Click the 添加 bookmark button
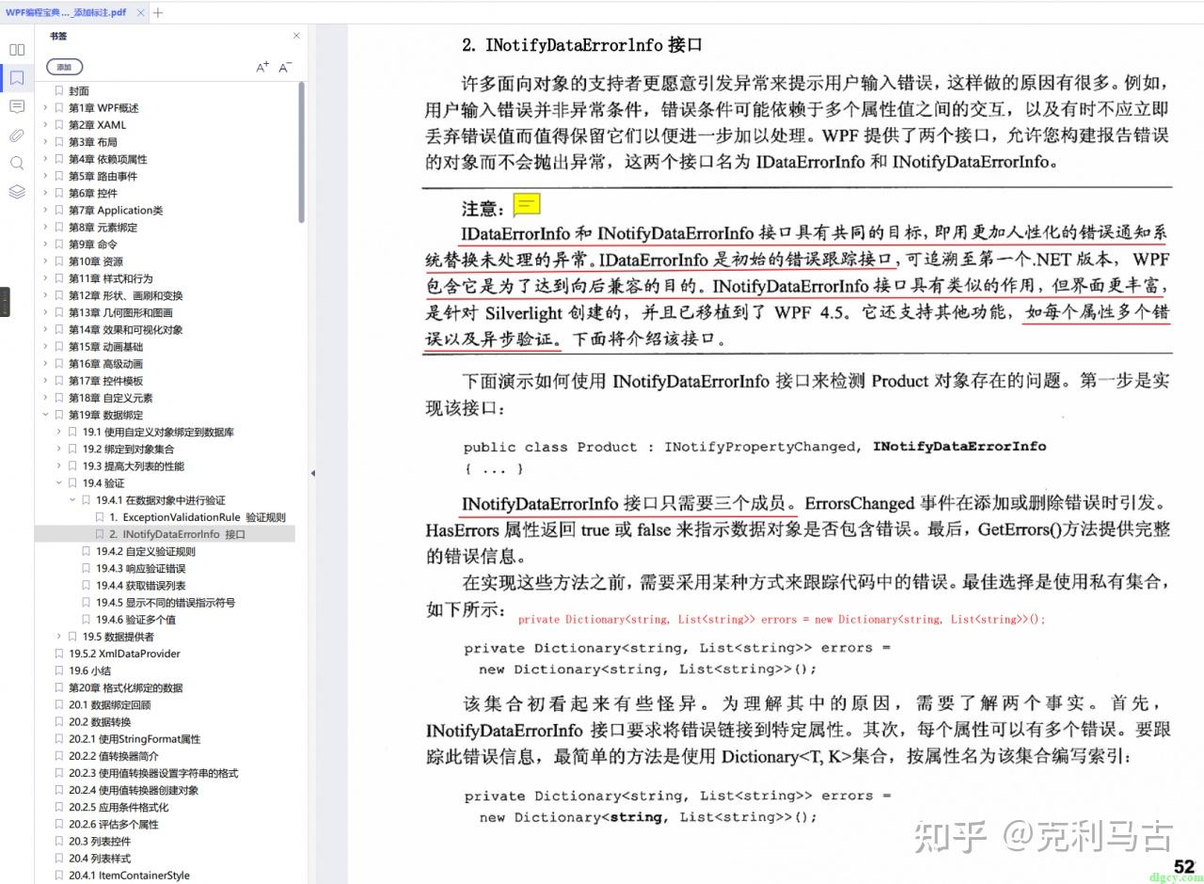The width and height of the screenshot is (1204, 884). point(64,67)
